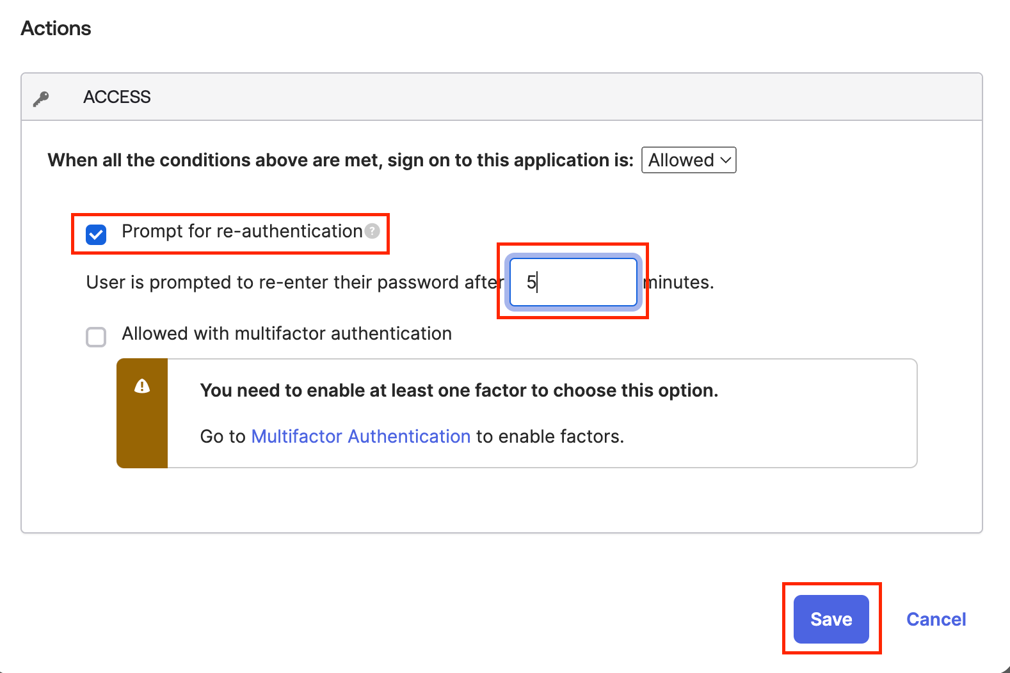The height and width of the screenshot is (673, 1010).
Task: Click the ACCESS section header title
Action: [117, 97]
